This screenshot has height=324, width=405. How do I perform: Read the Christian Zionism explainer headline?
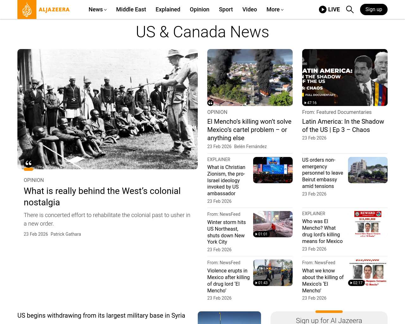[x=226, y=180]
